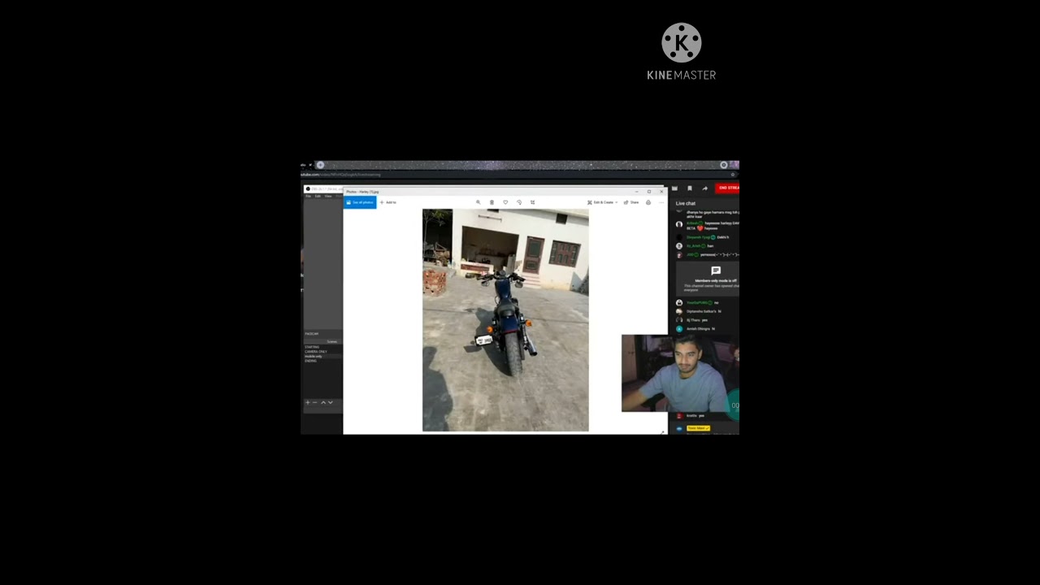Click the heart favorite icon in Photos

pos(505,202)
